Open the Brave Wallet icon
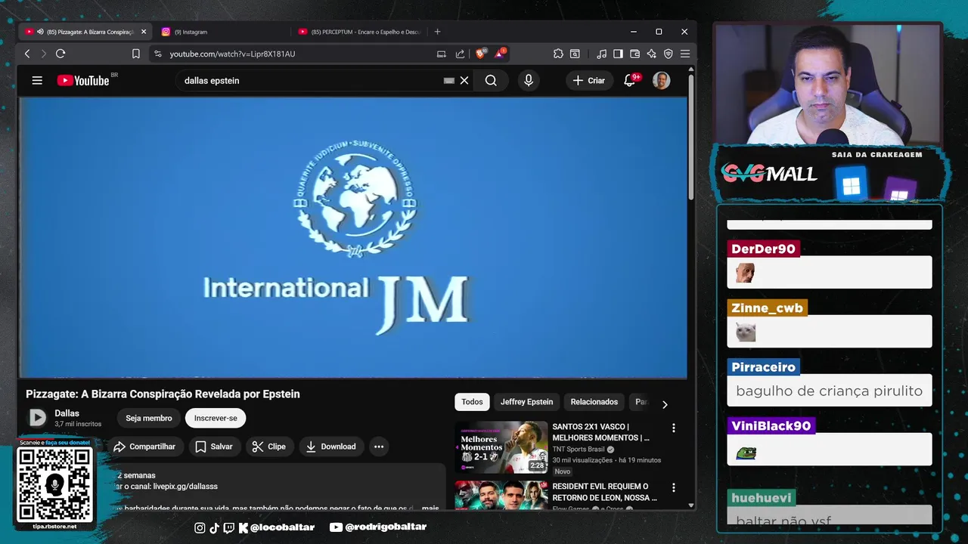Image resolution: width=968 pixels, height=544 pixels. click(x=634, y=54)
